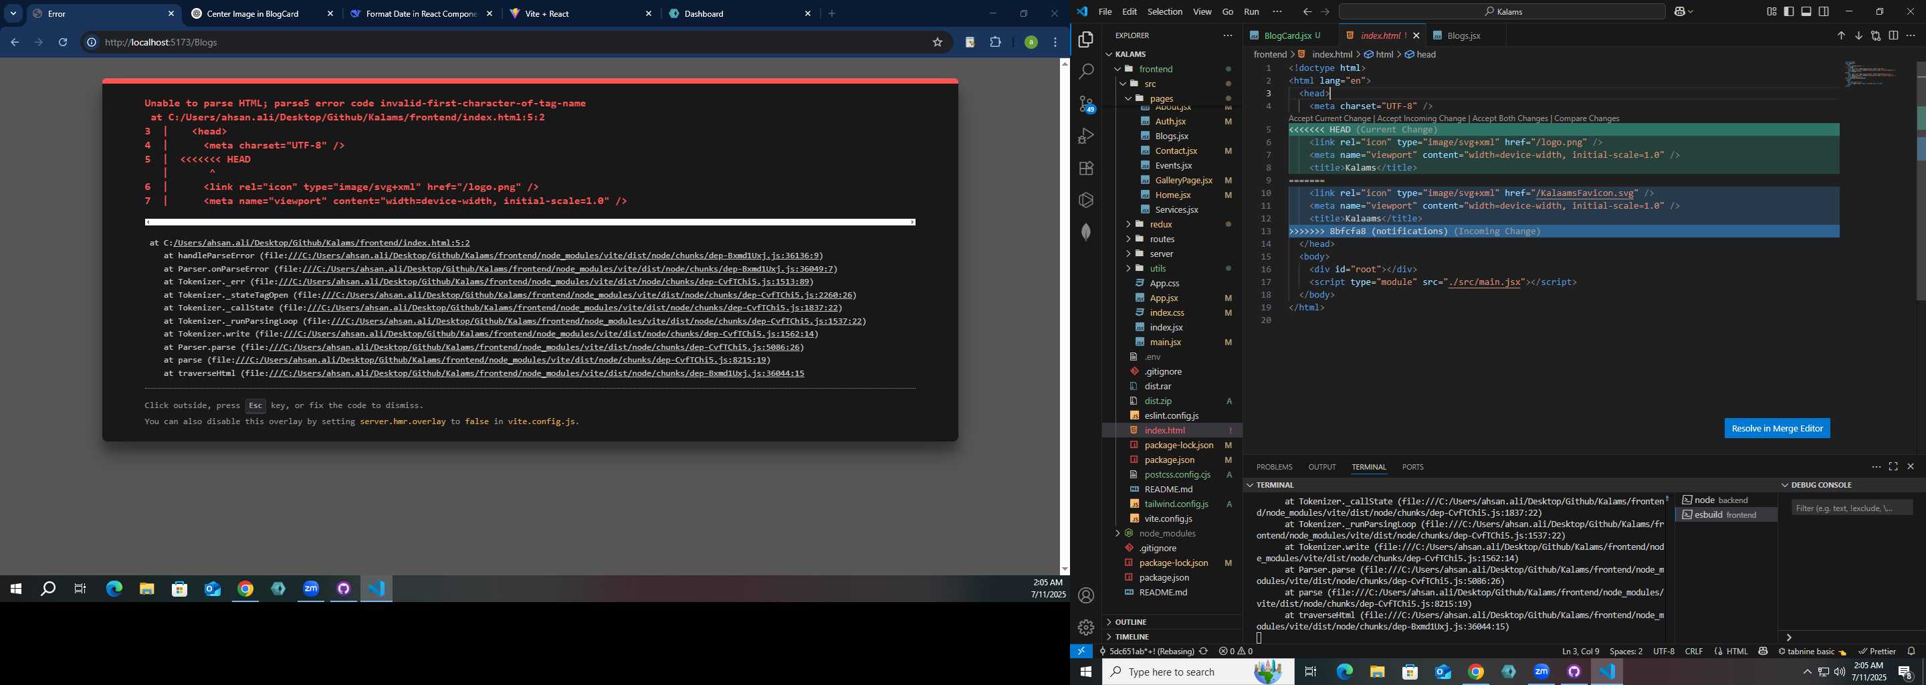1926x685 pixels.
Task: Switch to the PORTS panel tab
Action: tap(1412, 468)
